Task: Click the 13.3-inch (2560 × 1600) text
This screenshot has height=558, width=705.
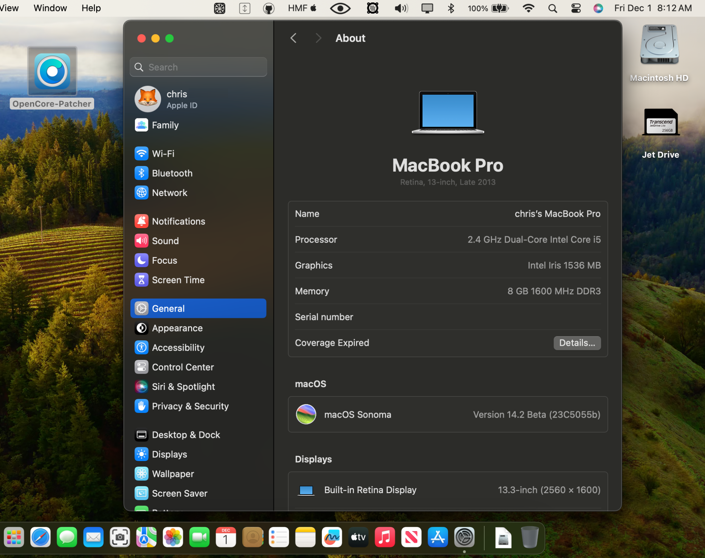Action: (549, 490)
